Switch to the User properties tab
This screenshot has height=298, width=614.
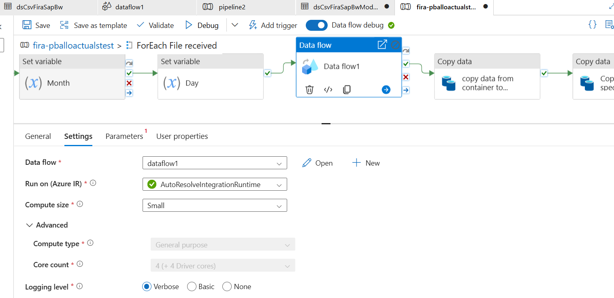[x=182, y=136]
